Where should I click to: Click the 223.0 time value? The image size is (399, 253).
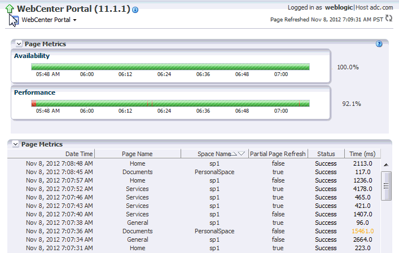pos(363,248)
